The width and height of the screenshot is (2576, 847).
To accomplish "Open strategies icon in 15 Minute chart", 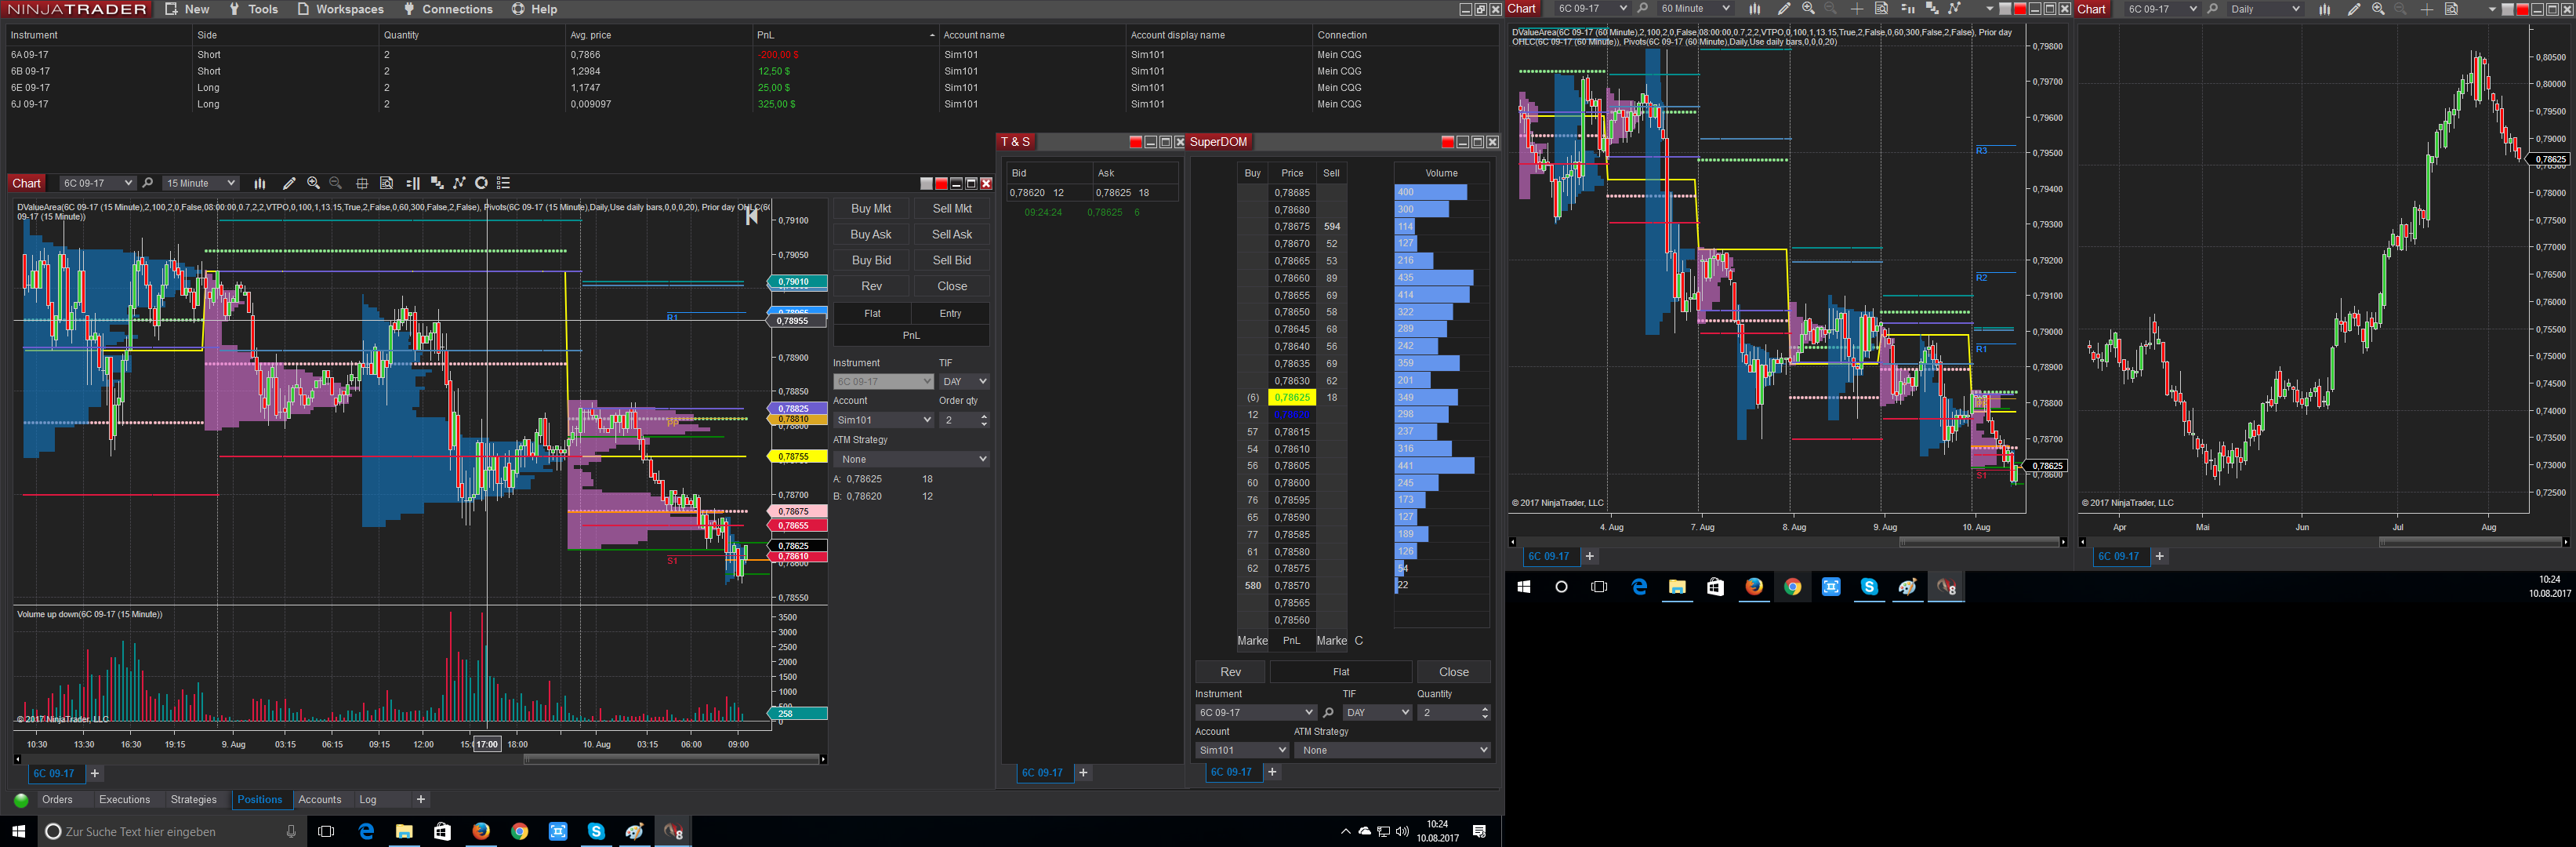I will (x=481, y=183).
